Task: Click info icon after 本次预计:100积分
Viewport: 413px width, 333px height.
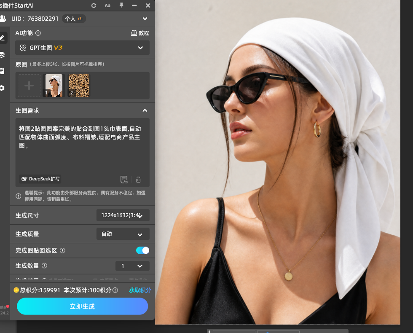Action: pos(115,290)
